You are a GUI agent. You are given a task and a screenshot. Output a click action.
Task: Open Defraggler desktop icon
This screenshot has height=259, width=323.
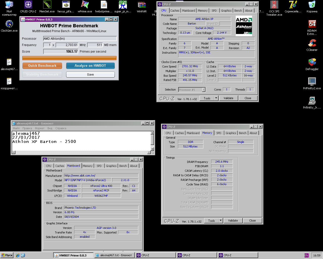pyautogui.click(x=312, y=64)
